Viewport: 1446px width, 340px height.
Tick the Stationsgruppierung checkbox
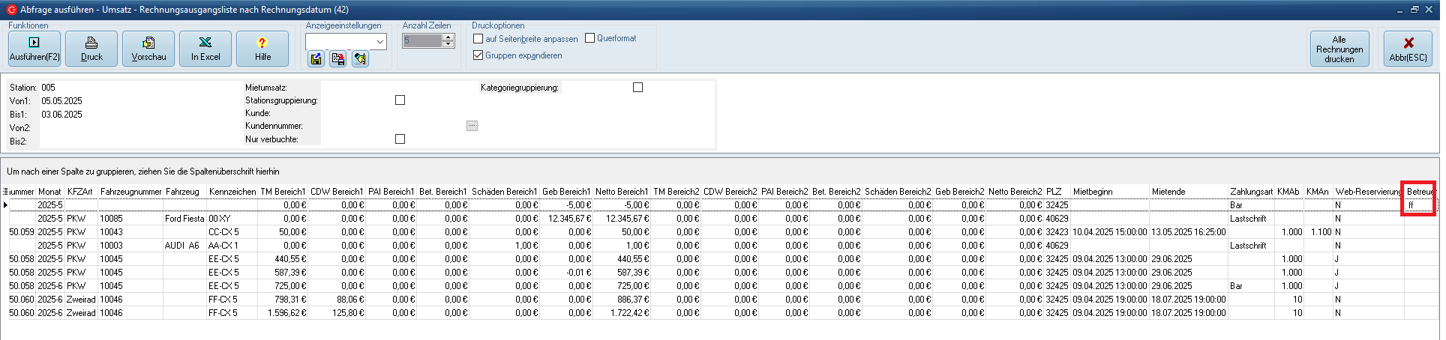pos(400,100)
